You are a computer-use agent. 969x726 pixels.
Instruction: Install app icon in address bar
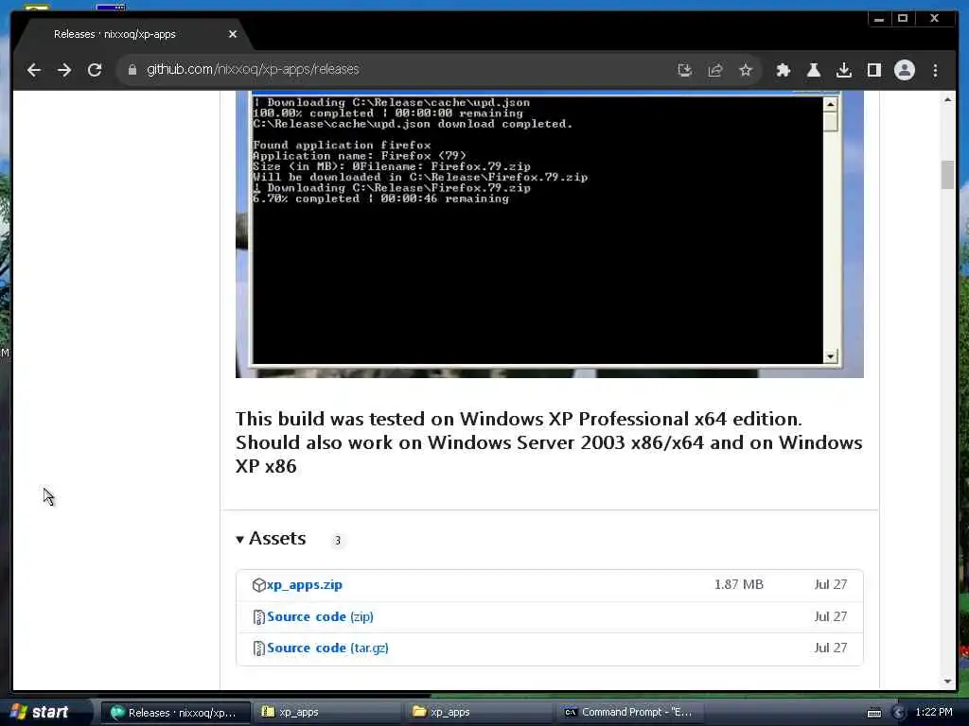pyautogui.click(x=685, y=70)
